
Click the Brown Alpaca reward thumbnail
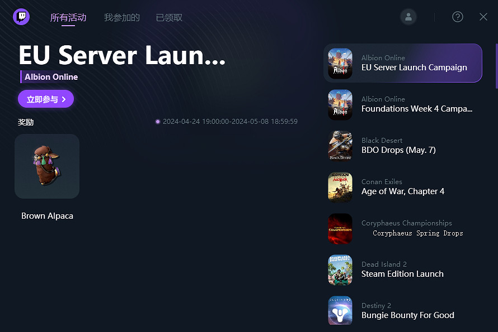pos(47,166)
